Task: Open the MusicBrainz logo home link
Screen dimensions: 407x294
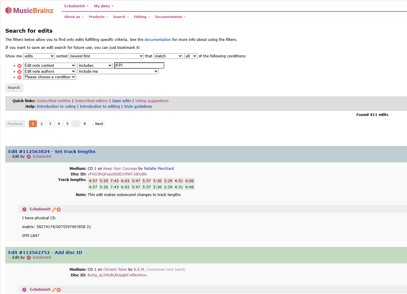Action: (29, 11)
